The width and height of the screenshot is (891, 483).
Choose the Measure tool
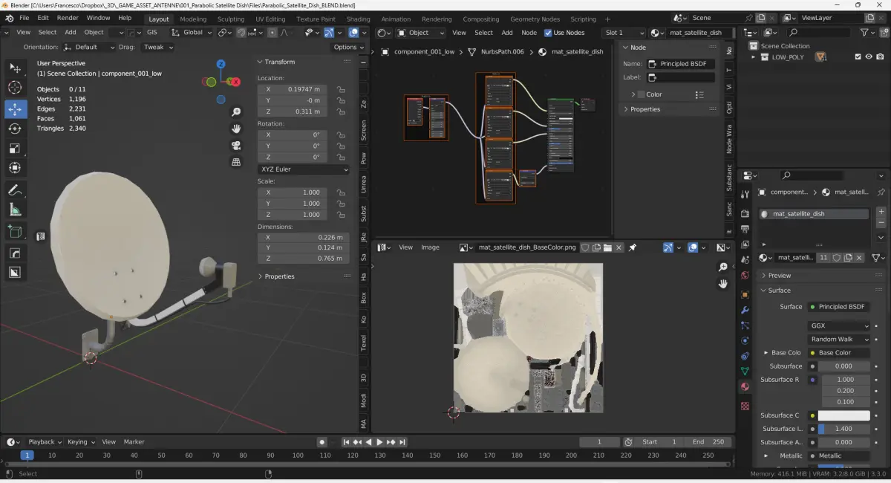coord(15,210)
